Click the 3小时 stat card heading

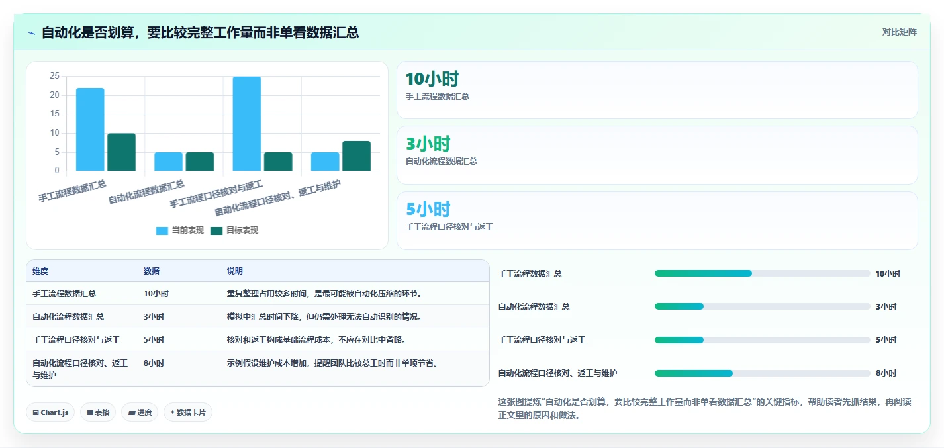[x=428, y=144]
